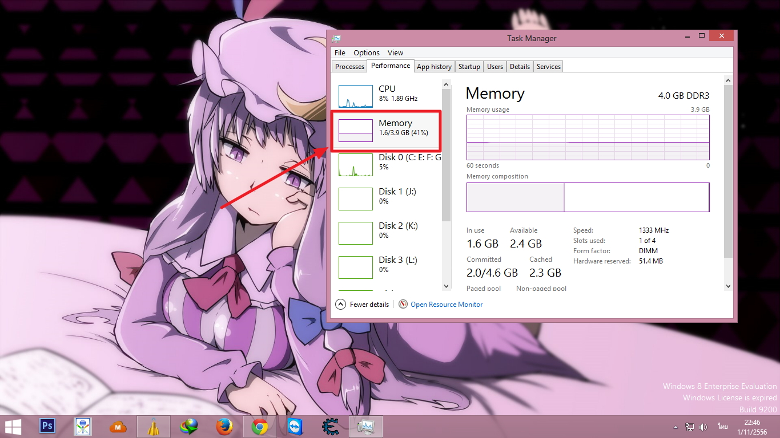Open the volume control tray icon

click(703, 427)
